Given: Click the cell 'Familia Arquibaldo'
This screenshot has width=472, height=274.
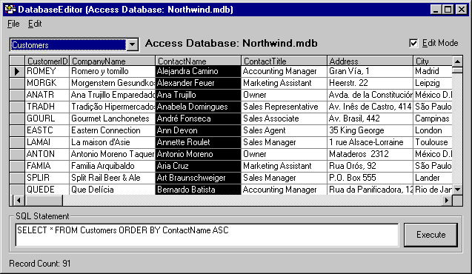Looking at the screenshot, I should [x=113, y=166].
